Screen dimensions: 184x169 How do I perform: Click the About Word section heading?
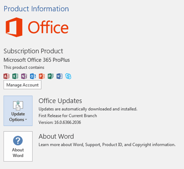pyautogui.click(x=56, y=136)
